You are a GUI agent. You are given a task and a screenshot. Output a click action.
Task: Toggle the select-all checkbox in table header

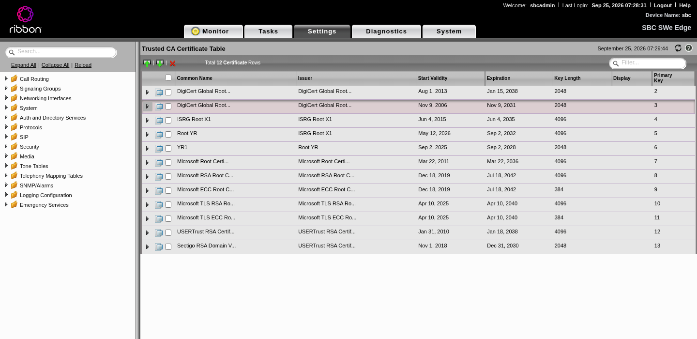coord(168,77)
